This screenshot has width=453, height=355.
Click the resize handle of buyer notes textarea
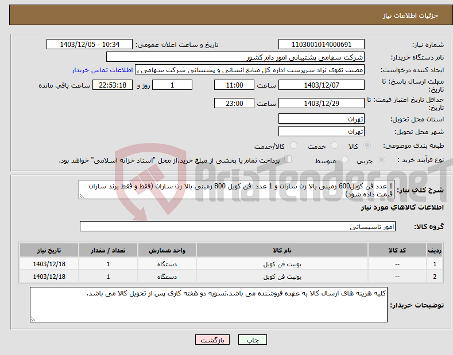tap(33, 319)
